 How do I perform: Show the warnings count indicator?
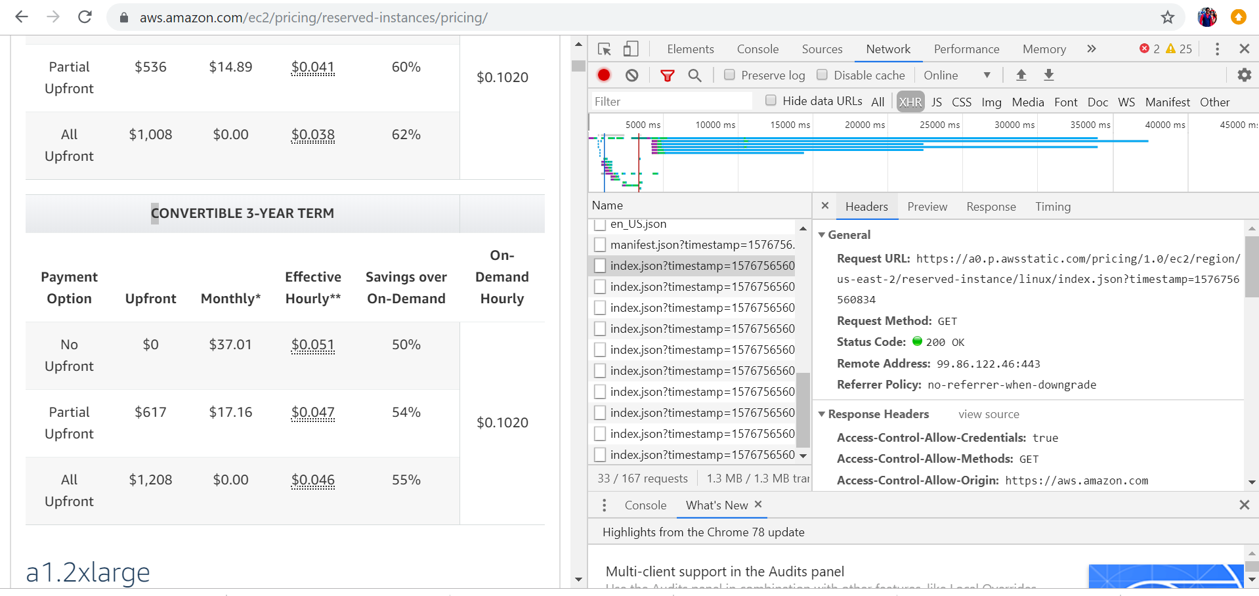pos(1179,49)
